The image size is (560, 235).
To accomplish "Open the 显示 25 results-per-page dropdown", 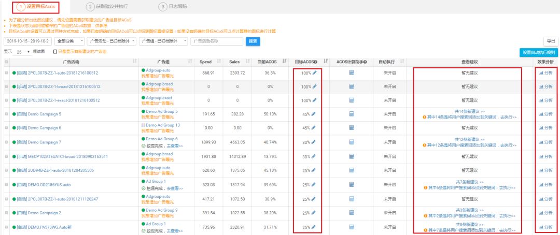I will [x=22, y=52].
